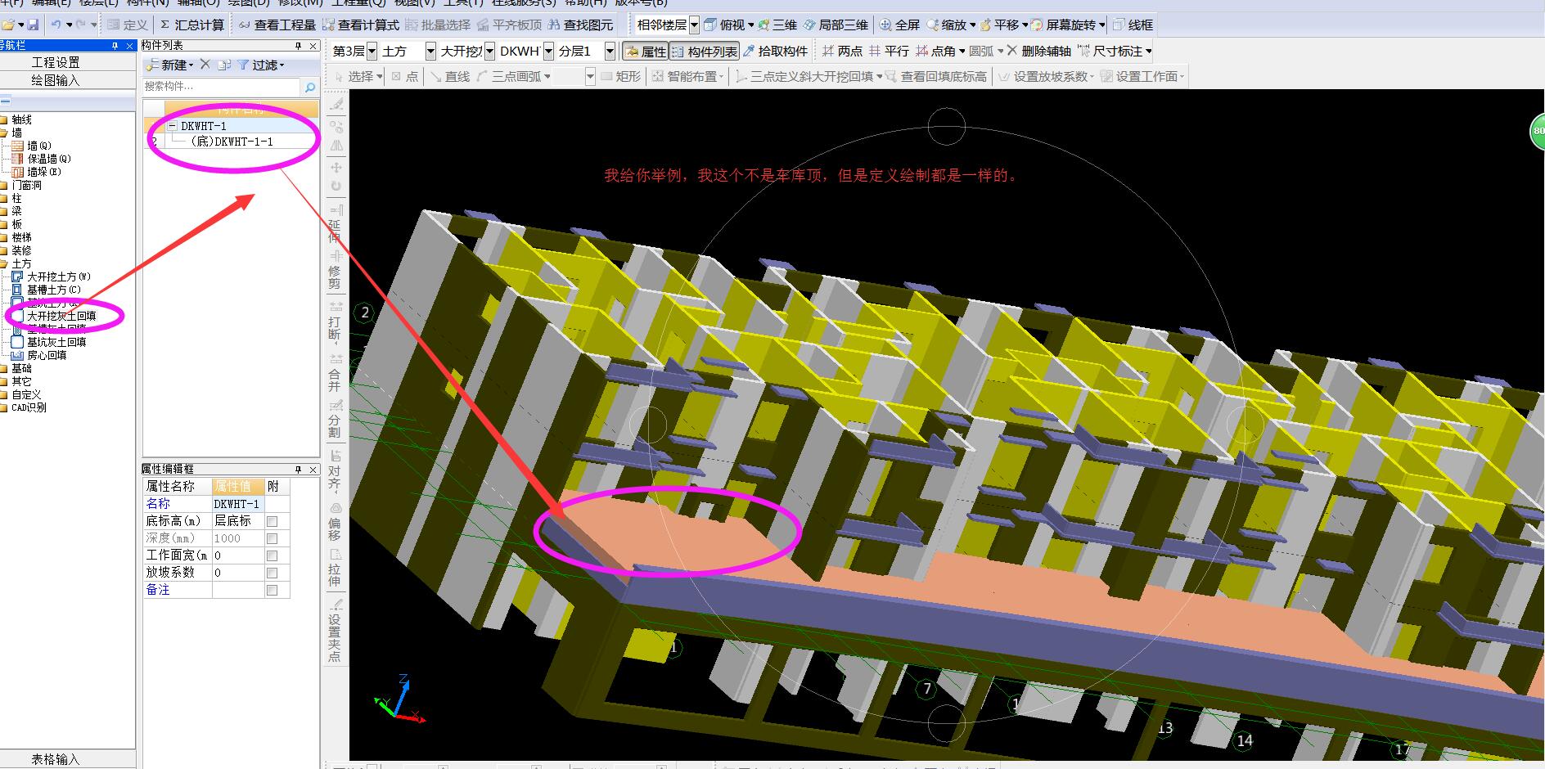This screenshot has width=1545, height=769.
Task: Click the 合并 merge tool
Action: tap(336, 373)
